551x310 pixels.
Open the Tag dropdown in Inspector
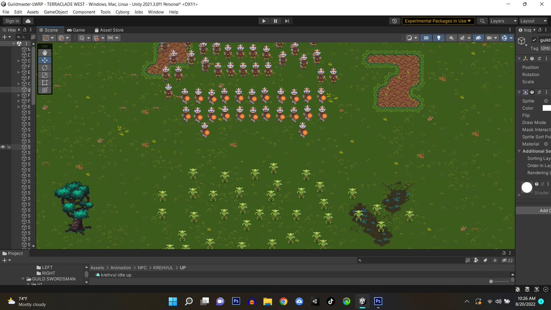545,48
